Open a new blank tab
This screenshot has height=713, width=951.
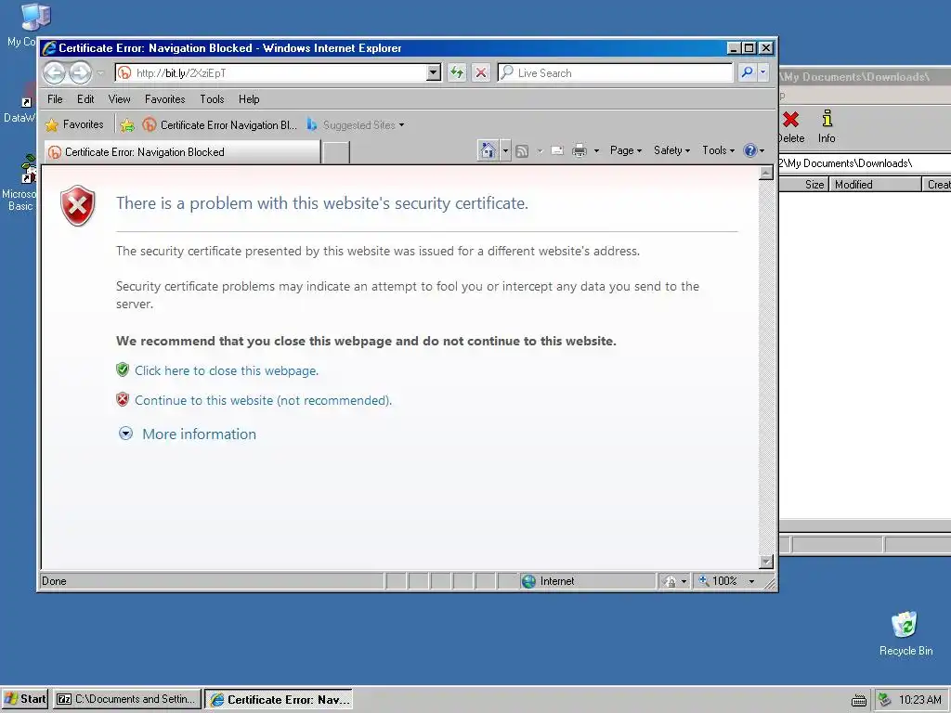point(335,153)
